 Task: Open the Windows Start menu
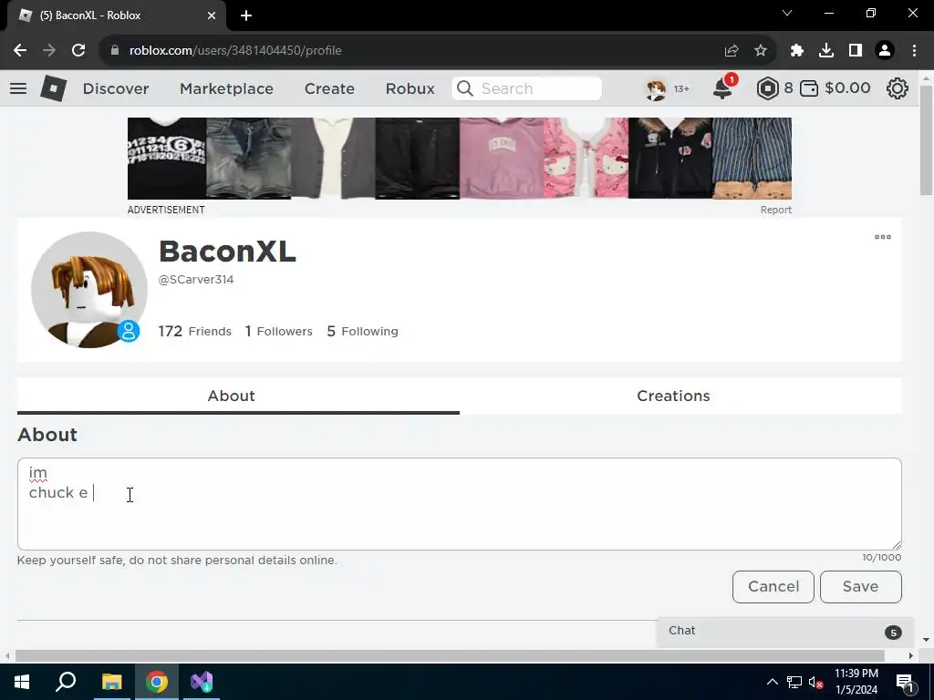pyautogui.click(x=22, y=682)
